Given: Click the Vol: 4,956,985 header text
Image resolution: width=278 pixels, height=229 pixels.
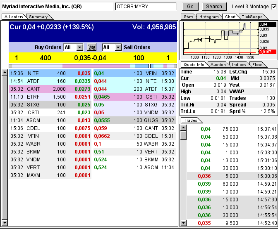Looking at the screenshot, I should click(154, 27).
